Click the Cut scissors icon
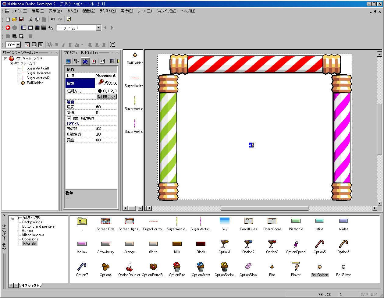Image resolution: width=384 pixels, height=298 pixels. [30, 19]
